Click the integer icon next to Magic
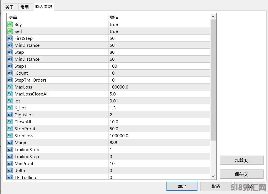 (x=10, y=143)
